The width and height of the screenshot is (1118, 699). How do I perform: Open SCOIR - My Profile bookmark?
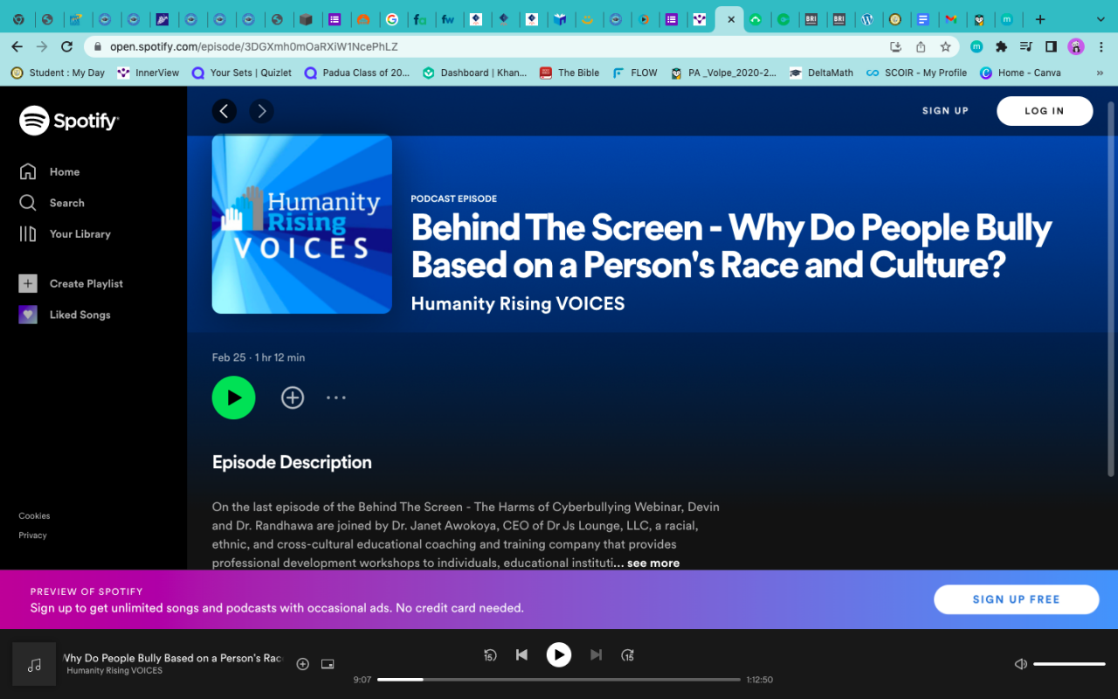pyautogui.click(x=916, y=73)
